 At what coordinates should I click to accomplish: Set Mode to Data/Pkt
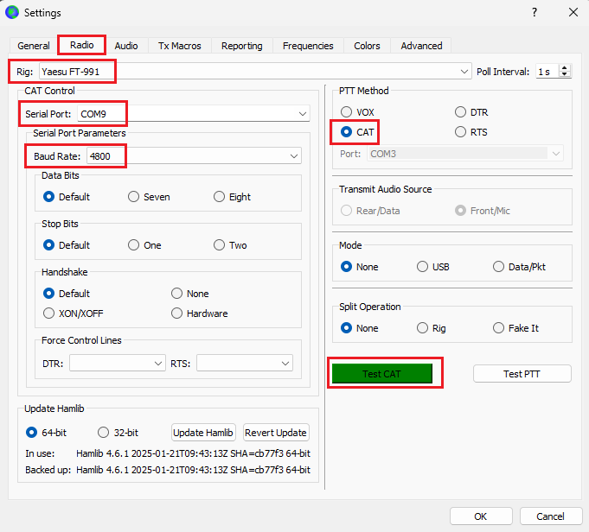coord(499,267)
